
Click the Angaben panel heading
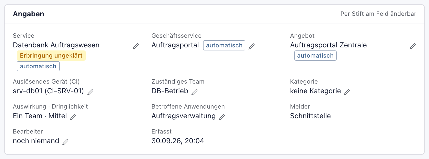(29, 14)
